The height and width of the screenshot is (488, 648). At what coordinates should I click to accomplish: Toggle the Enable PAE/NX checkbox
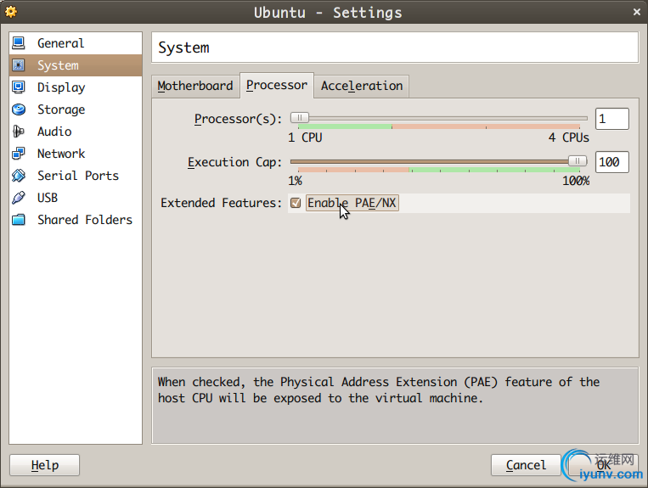(296, 203)
